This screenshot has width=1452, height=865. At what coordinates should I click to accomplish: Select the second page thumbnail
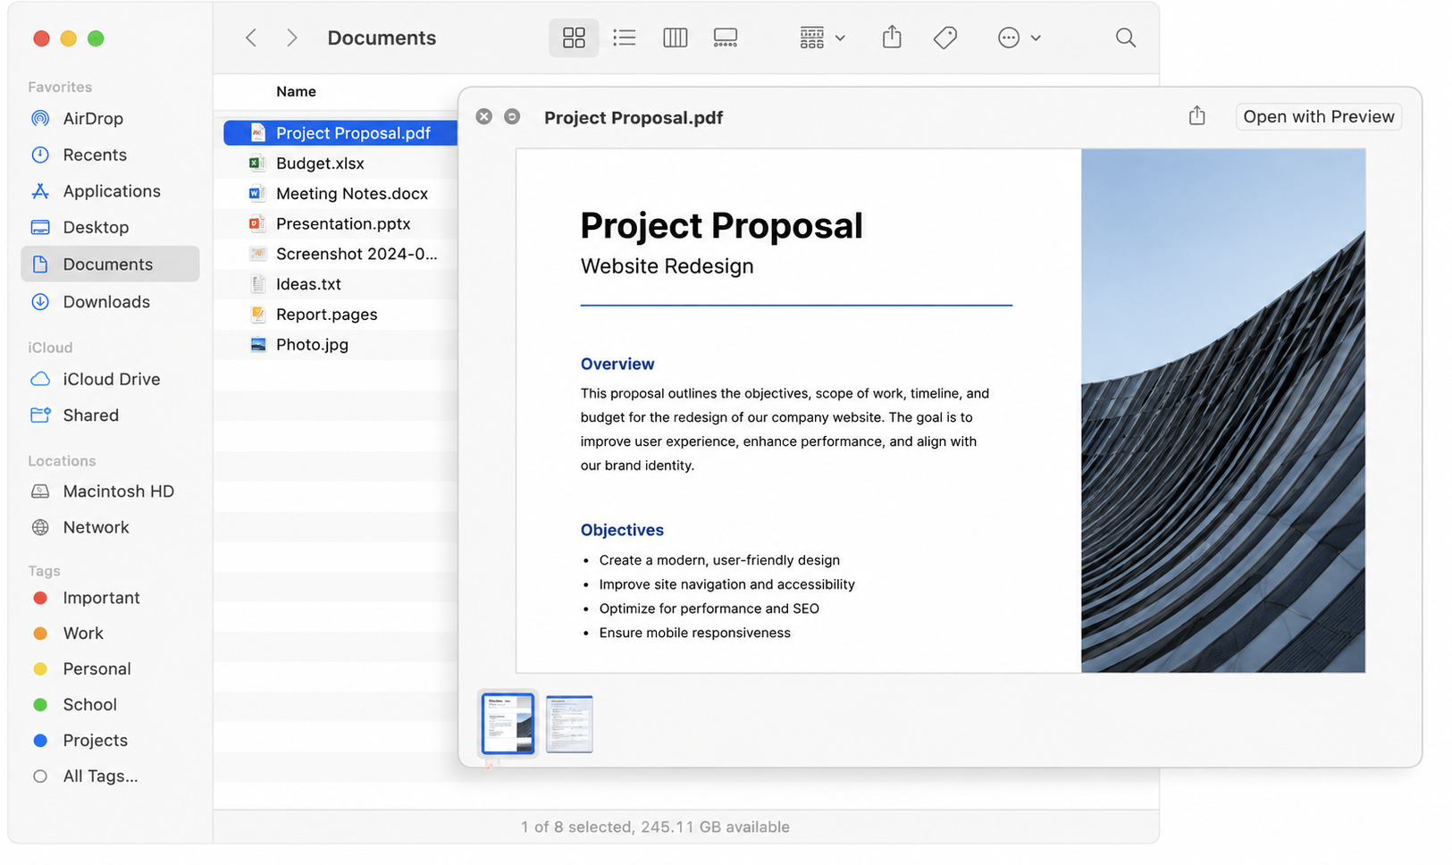click(x=569, y=724)
